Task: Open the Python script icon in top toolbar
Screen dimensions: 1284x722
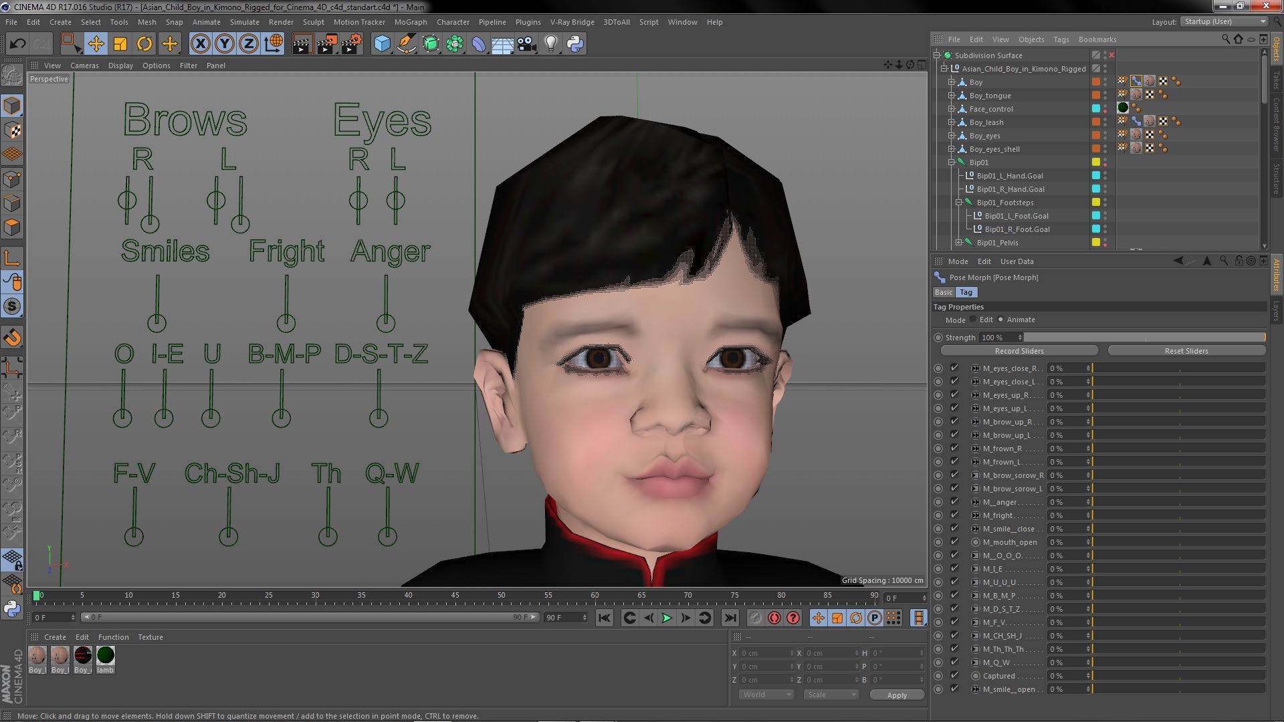Action: (x=575, y=44)
